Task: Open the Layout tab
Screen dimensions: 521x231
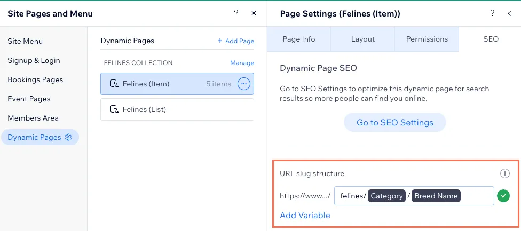Action: (362, 39)
